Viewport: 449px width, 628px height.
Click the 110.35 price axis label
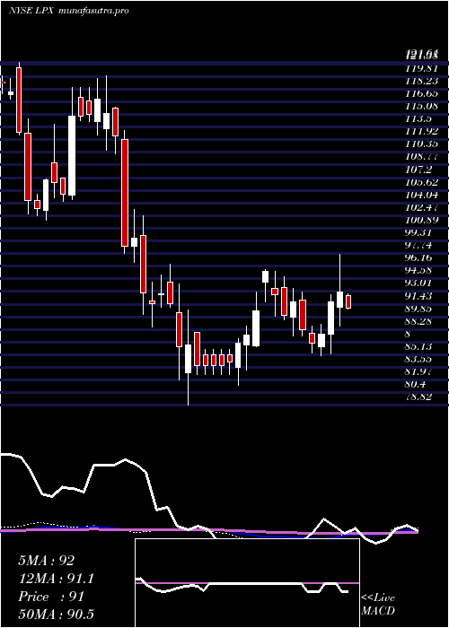tap(421, 144)
